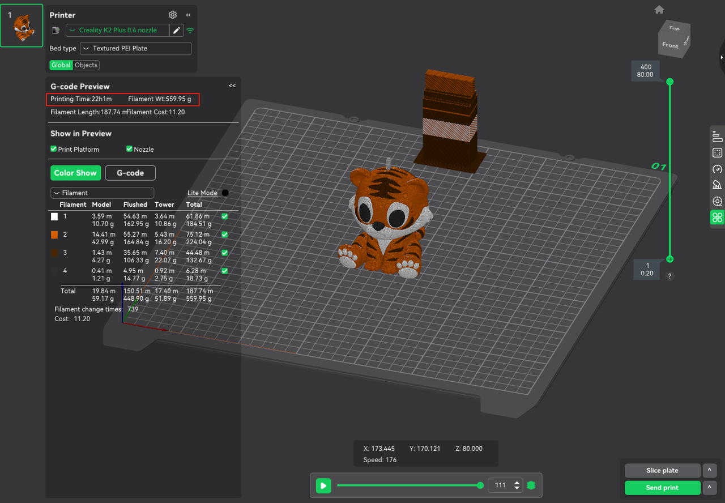This screenshot has height=503, width=725.
Task: Click the Filament Length:187.74 m text
Action: 88,112
